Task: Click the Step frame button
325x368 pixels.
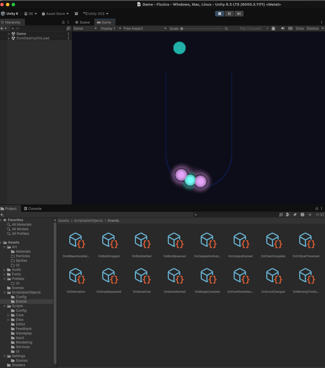Action: [239, 14]
